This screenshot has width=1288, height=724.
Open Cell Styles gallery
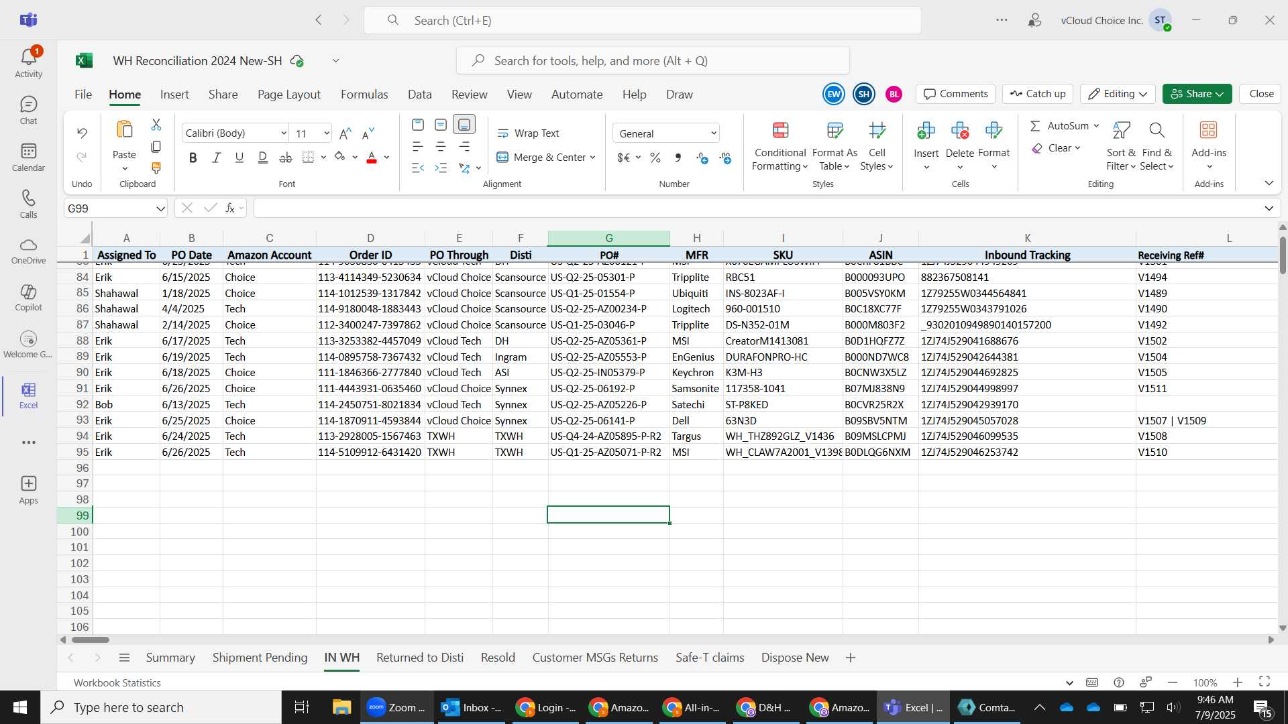pos(877,146)
